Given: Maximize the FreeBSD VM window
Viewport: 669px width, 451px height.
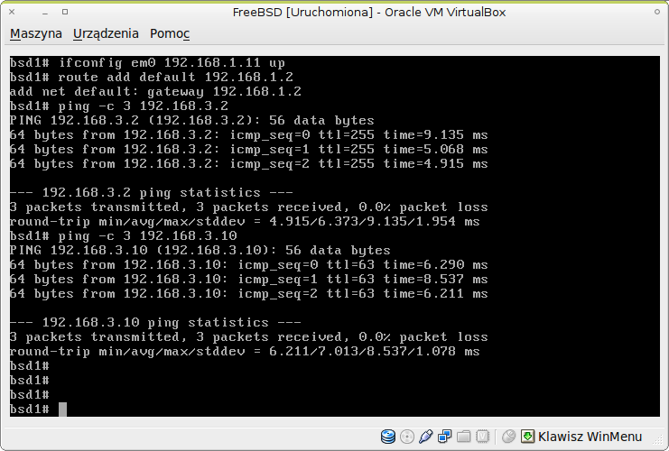Looking at the screenshot, I should coord(65,12).
